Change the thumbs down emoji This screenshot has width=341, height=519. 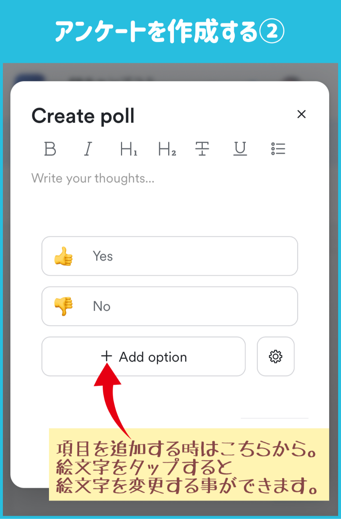pyautogui.click(x=63, y=306)
